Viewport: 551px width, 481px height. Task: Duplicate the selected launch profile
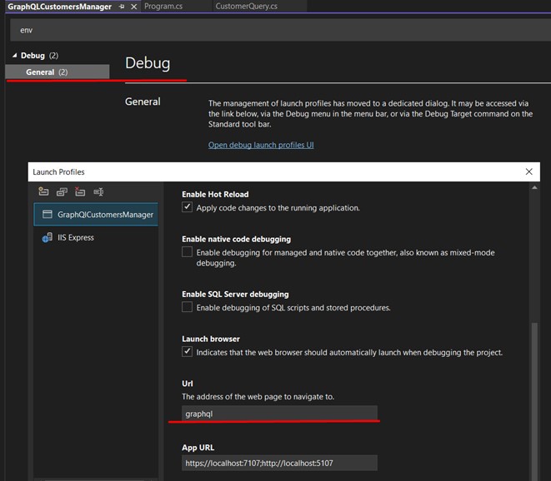click(62, 191)
